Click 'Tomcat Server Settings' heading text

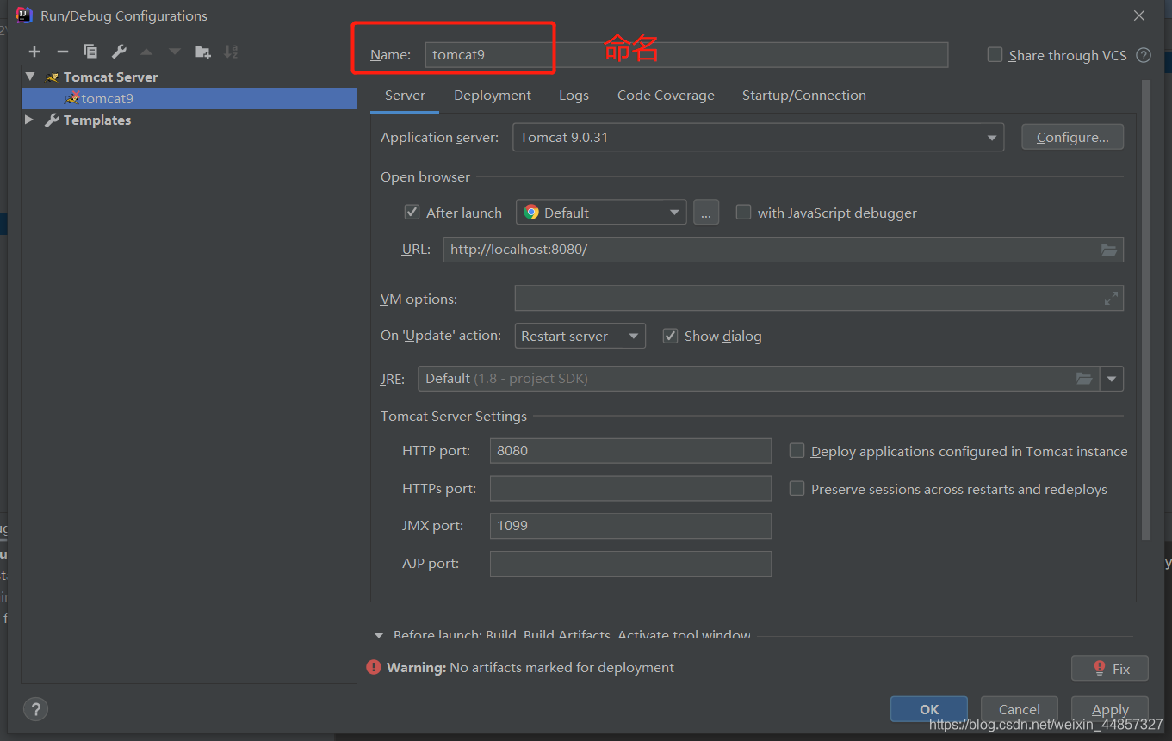(x=454, y=417)
